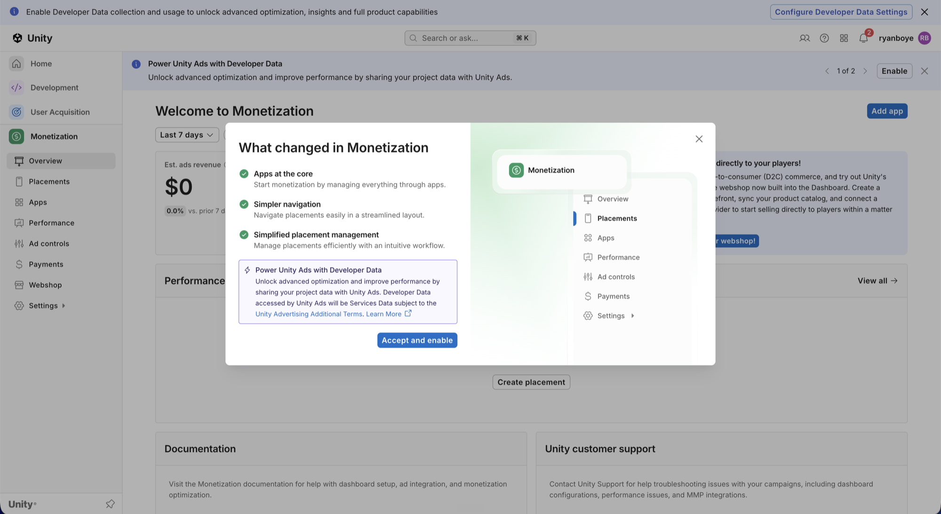941x514 pixels.
Task: Click the Enable button in the banner
Action: point(894,71)
